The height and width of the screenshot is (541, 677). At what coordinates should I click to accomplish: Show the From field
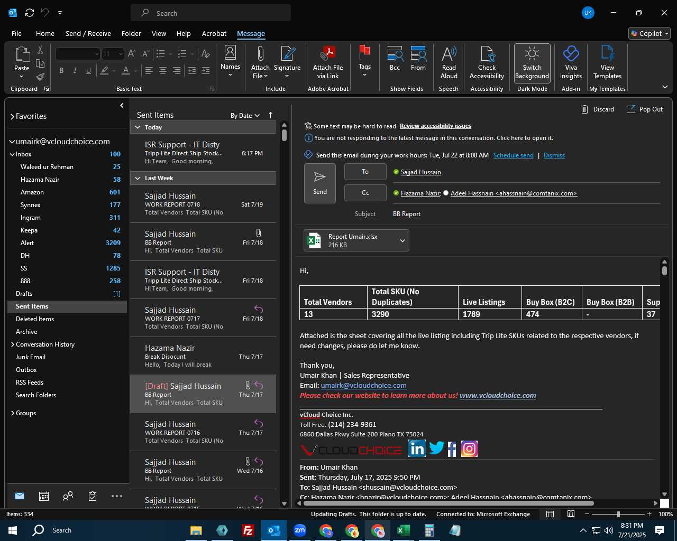point(418,59)
